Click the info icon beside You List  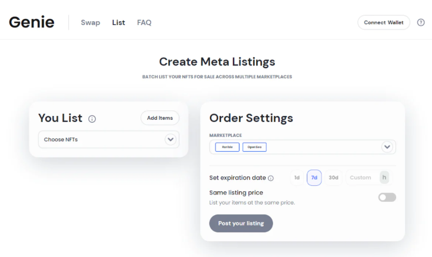(x=92, y=119)
